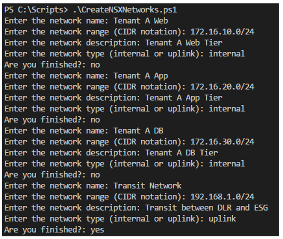283x239 pixels.
Task: Select the 172.16.20.0/24 CIDR value
Action: (222, 87)
